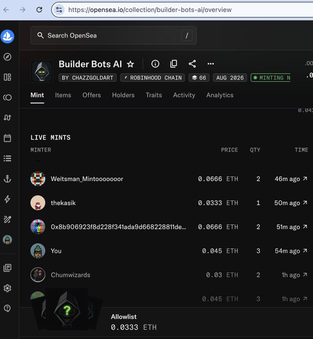
Task: Switch to the Analytics tab
Action: (x=220, y=95)
